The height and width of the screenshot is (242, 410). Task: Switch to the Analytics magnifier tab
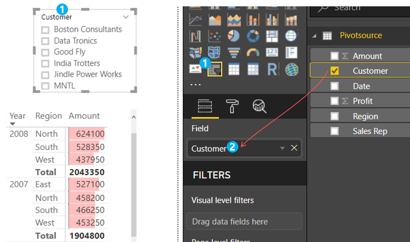point(259,106)
